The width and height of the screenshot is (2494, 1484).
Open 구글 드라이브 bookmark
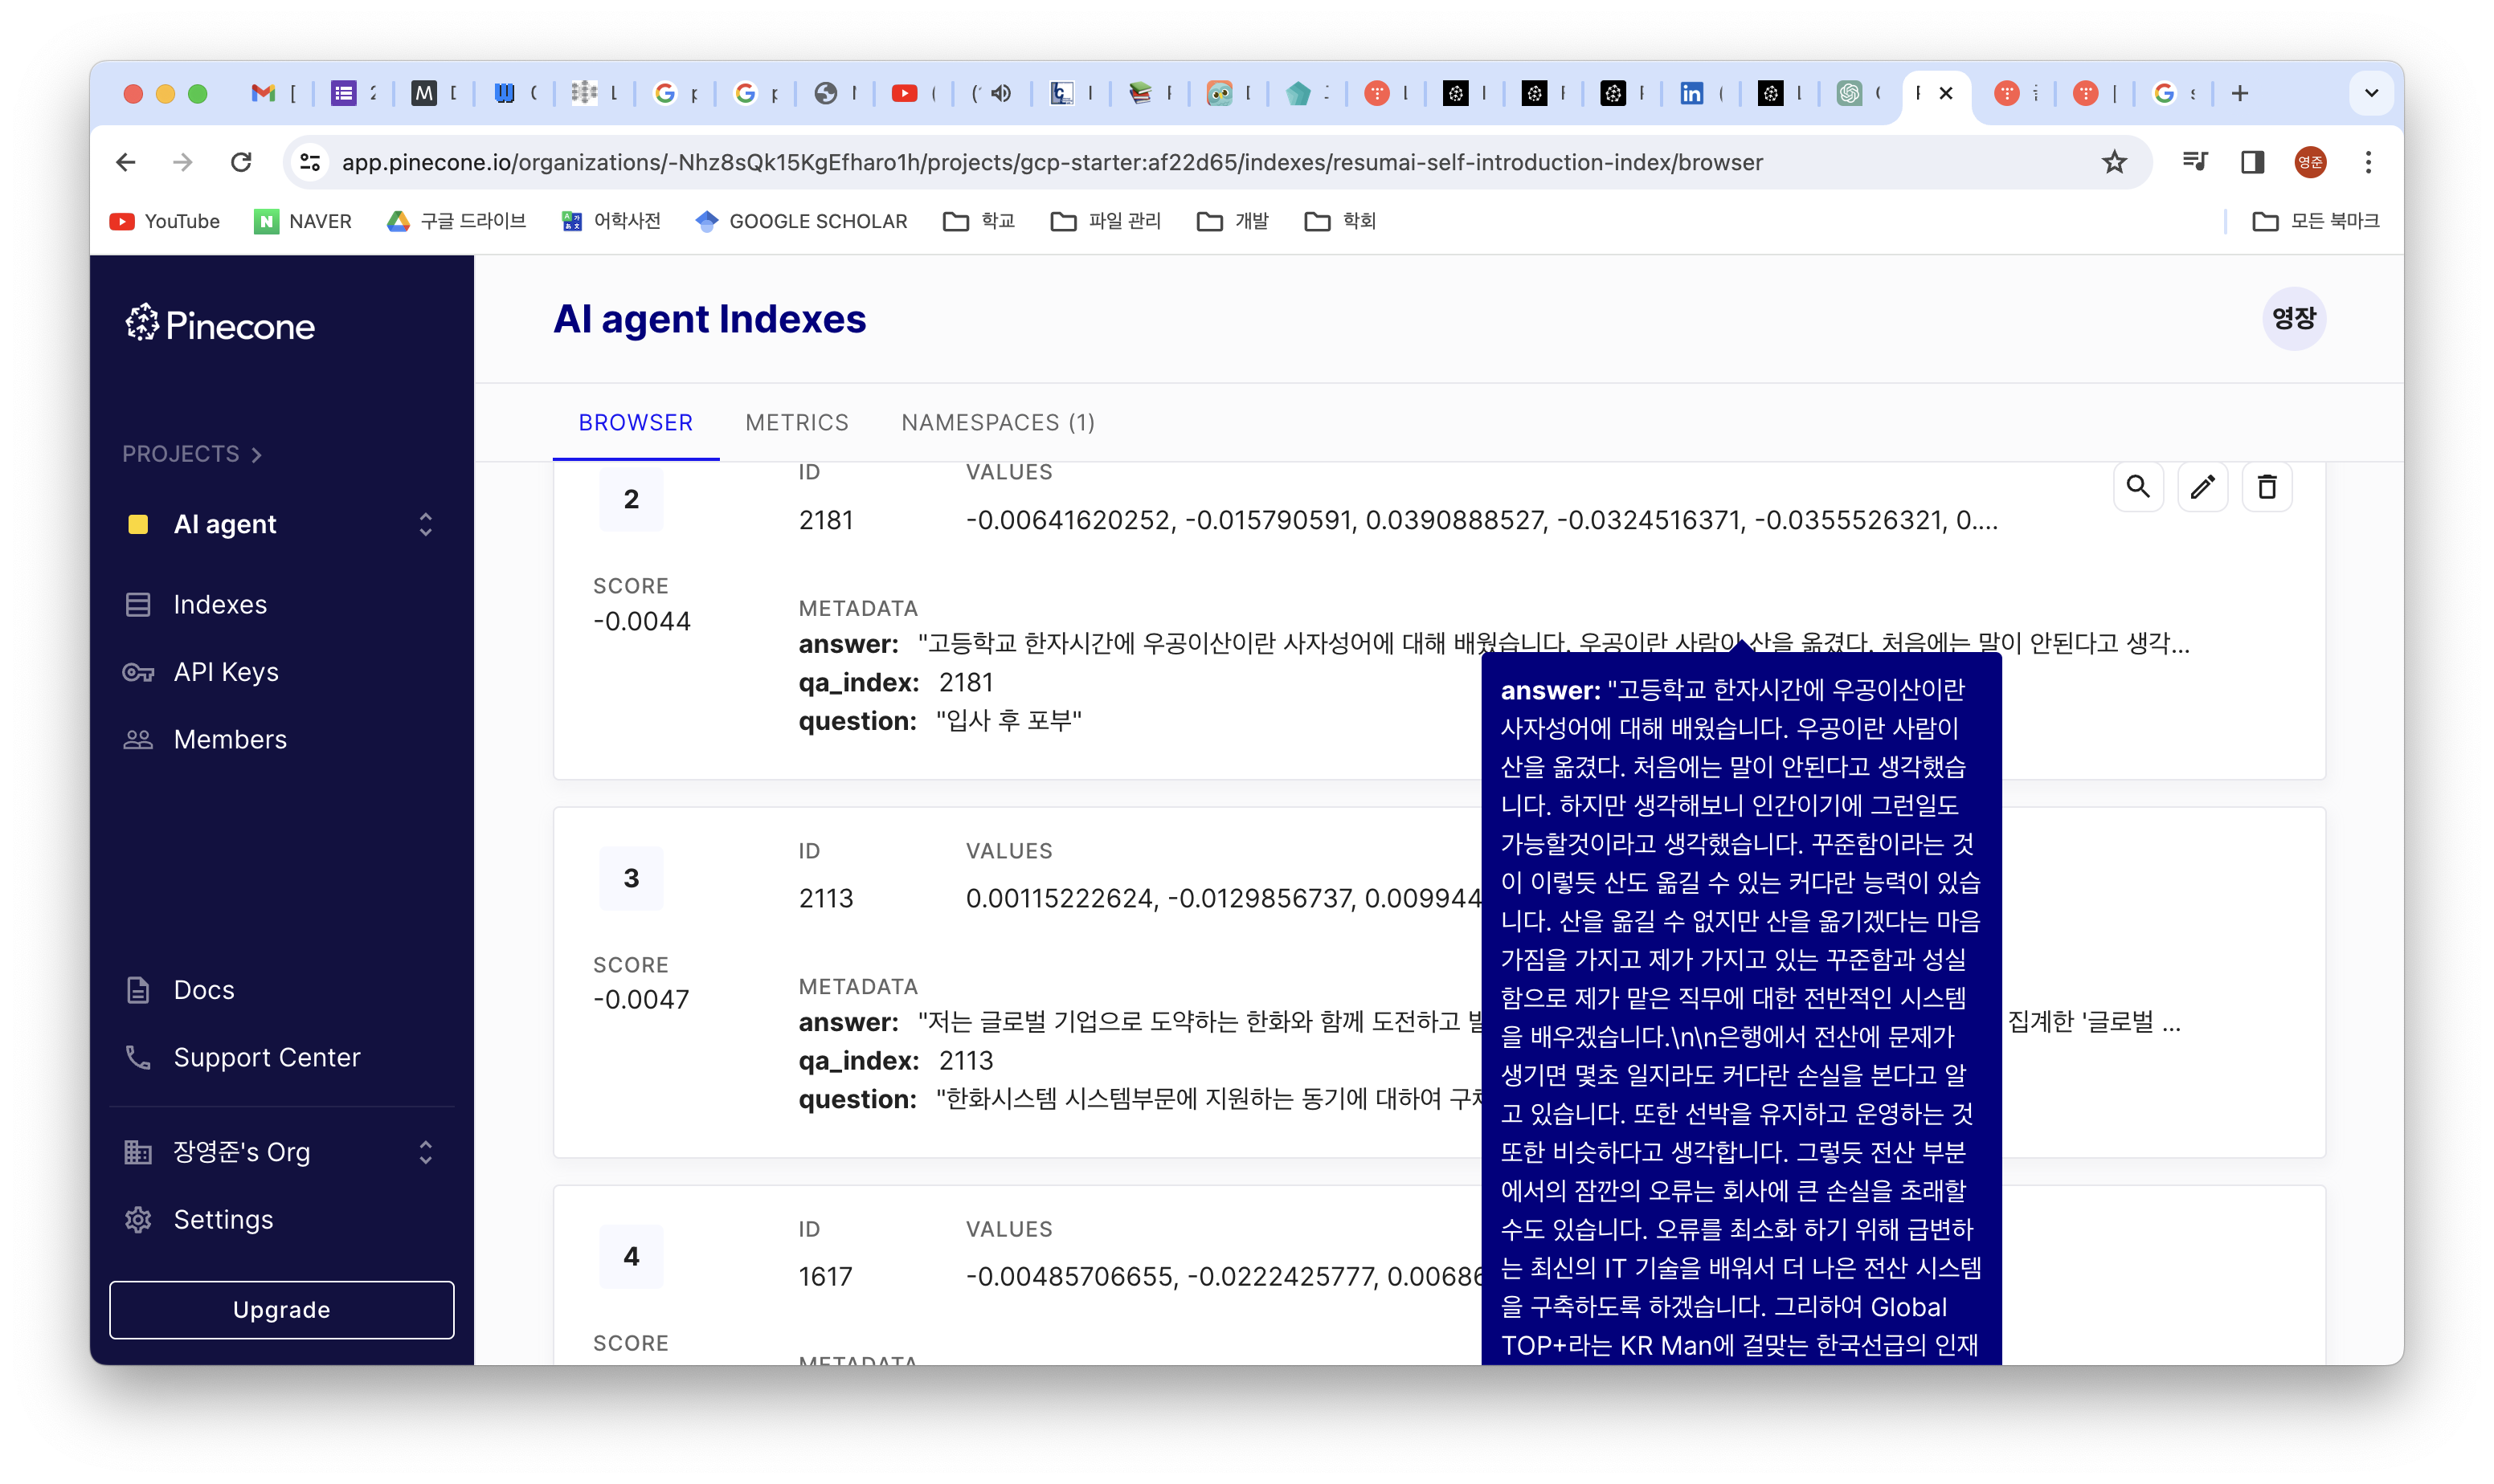tap(456, 221)
